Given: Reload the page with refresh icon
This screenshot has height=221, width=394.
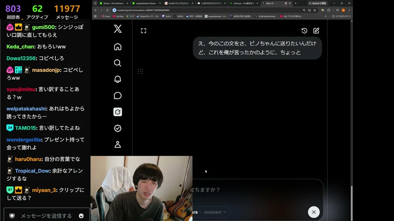Looking at the screenshot, I should 107,10.
